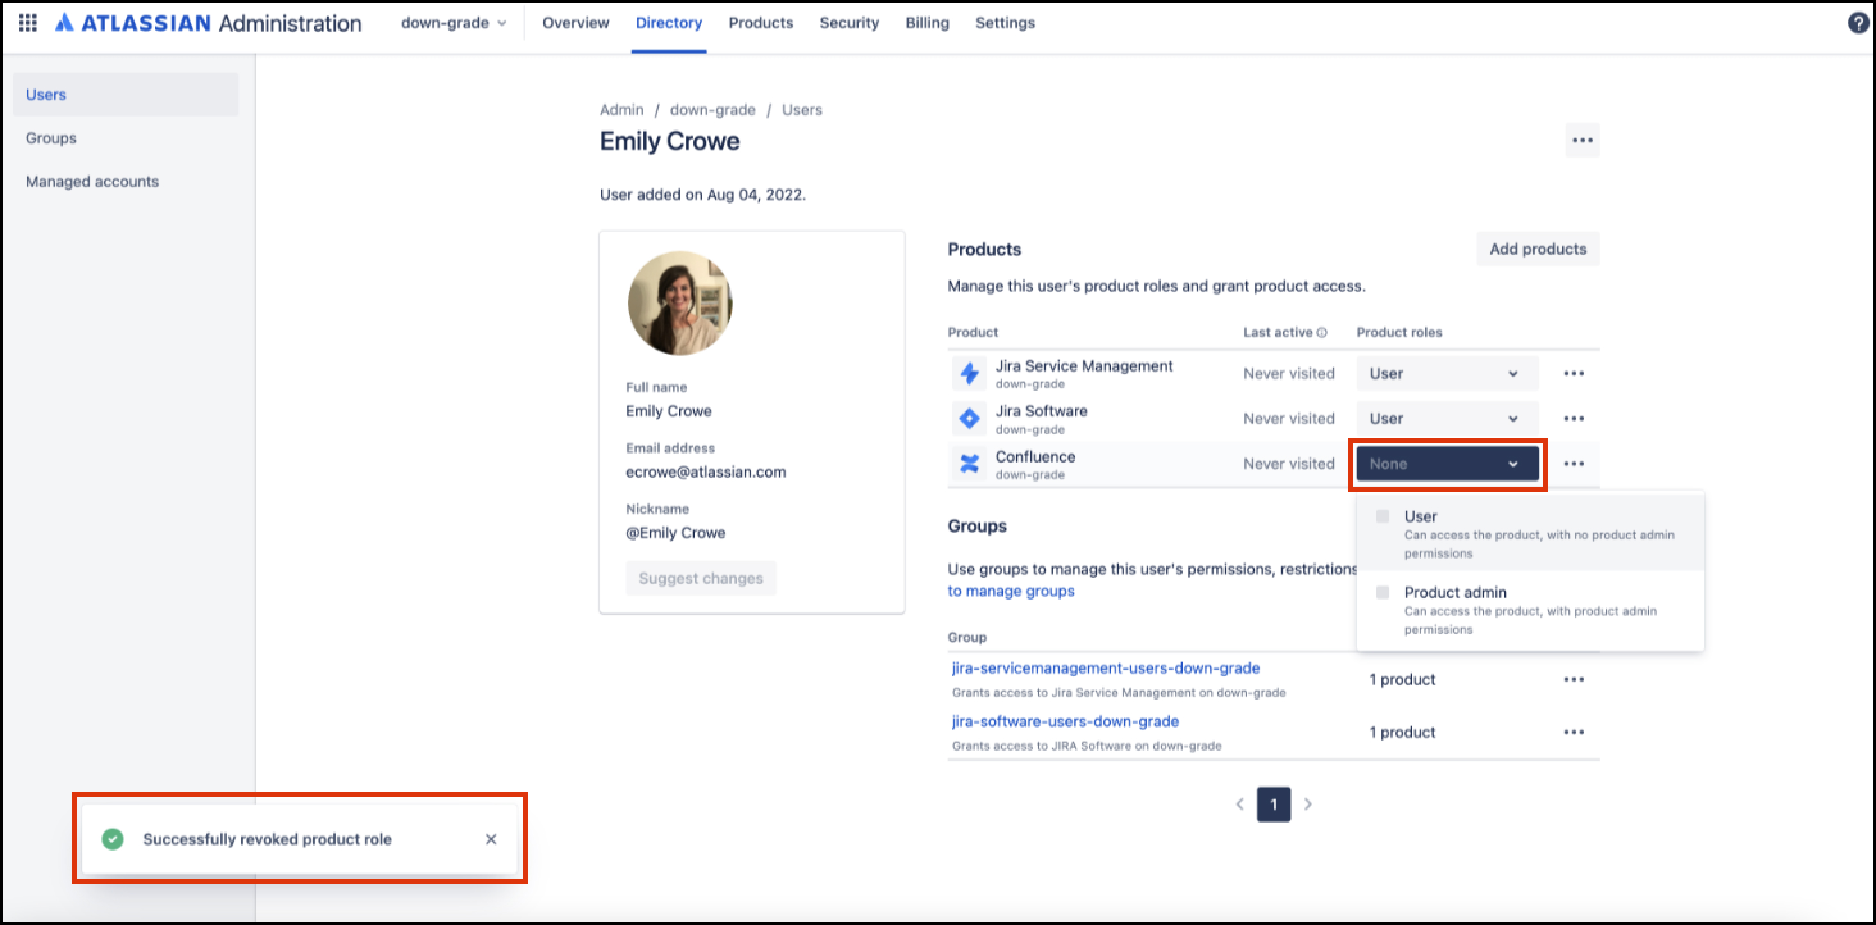Screen dimensions: 1876x925
Task: Open more options for jira-servicemanagement-users group
Action: [x=1573, y=680]
